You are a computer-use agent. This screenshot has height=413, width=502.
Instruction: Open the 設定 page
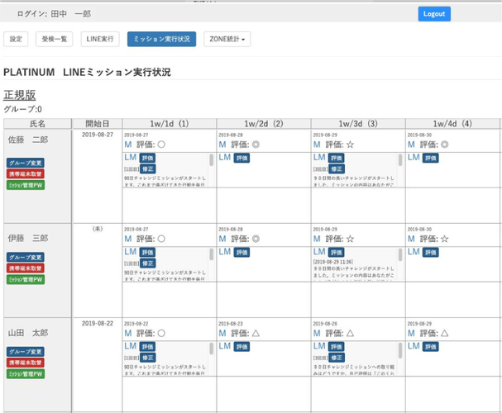click(16, 39)
